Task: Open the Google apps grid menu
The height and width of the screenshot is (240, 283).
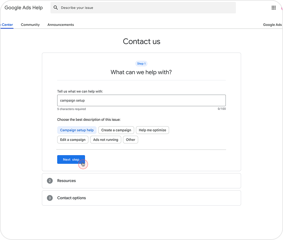Action: click(274, 8)
